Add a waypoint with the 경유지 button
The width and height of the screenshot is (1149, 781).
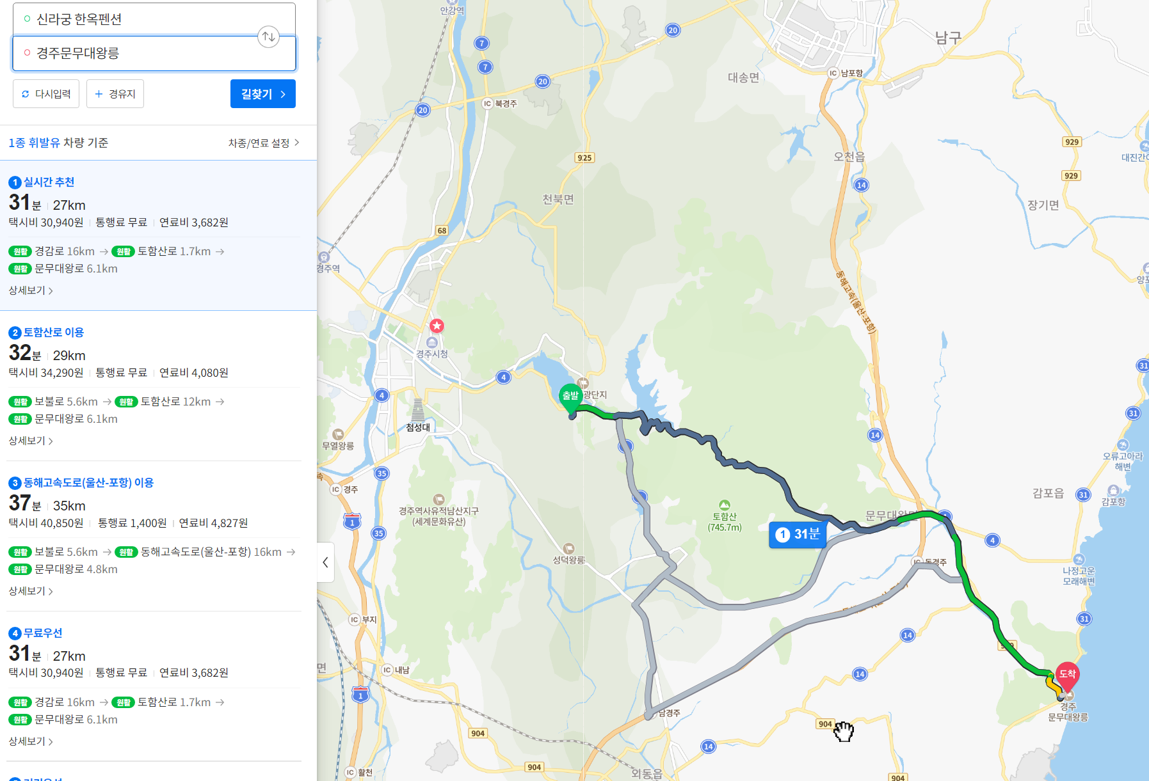115,94
